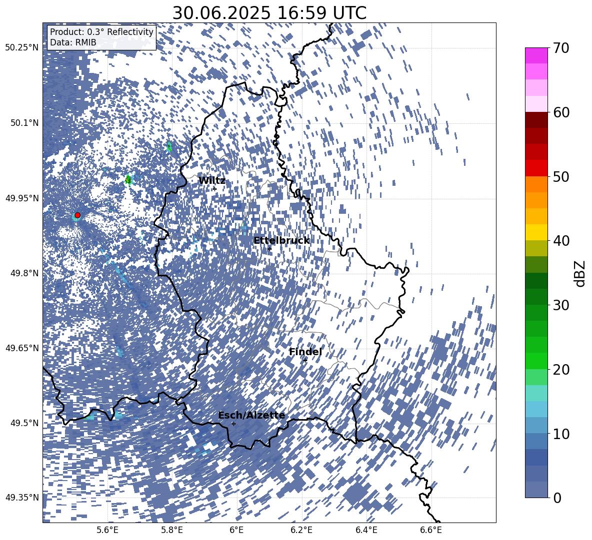
Task: Click the 49.5°N latitude label
Action: (x=24, y=423)
